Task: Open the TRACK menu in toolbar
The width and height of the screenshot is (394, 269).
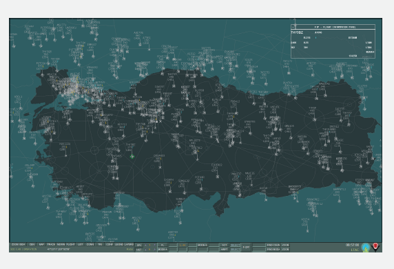Action: [51, 245]
